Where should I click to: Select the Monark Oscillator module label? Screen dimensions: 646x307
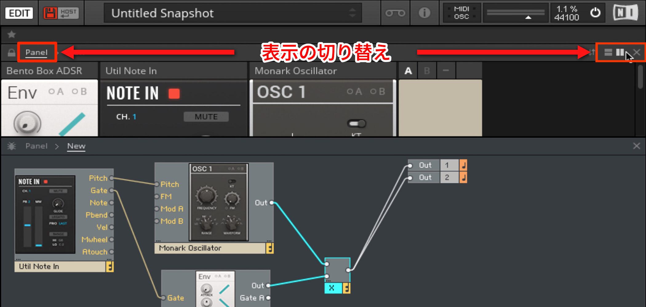(x=210, y=248)
